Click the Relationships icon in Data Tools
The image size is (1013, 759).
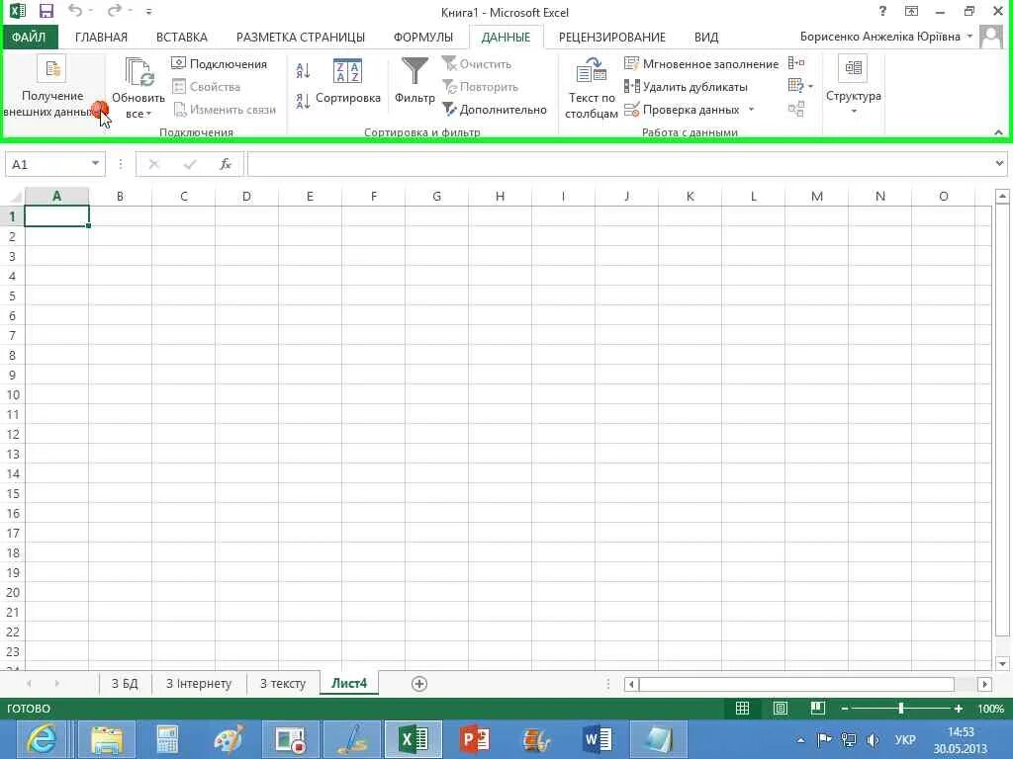[796, 109]
